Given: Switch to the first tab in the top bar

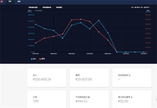Looking at the screenshot, I should coord(10,1).
